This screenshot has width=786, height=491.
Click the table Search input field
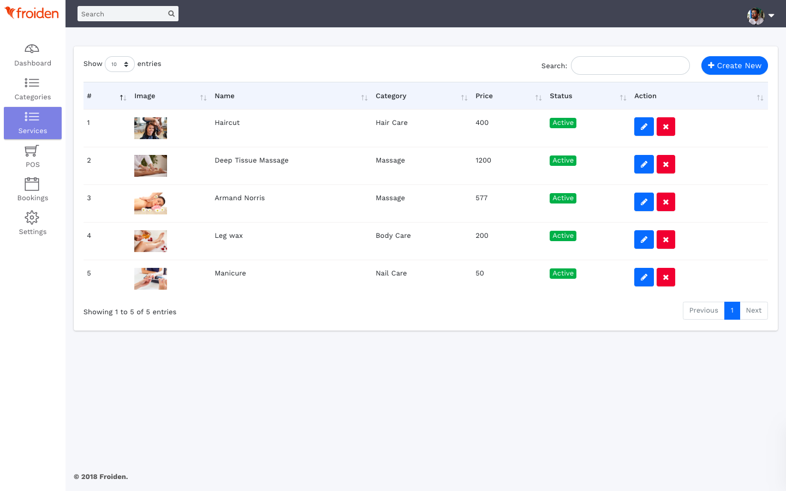(x=630, y=65)
